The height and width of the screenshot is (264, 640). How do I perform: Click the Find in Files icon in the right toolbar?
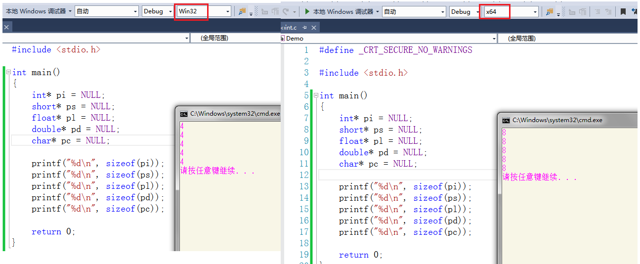pyautogui.click(x=550, y=11)
